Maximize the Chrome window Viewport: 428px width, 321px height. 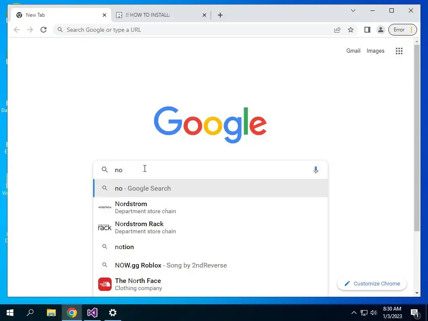tap(391, 10)
